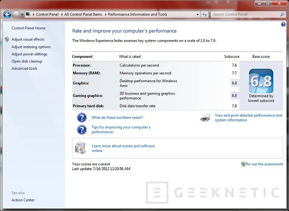This screenshot has height=211, width=289.
Task: Open View and print detailed performance information
Action: point(248,118)
